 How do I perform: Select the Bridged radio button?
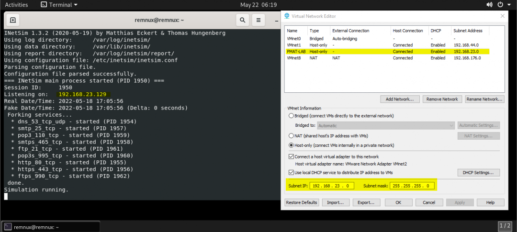click(x=291, y=116)
